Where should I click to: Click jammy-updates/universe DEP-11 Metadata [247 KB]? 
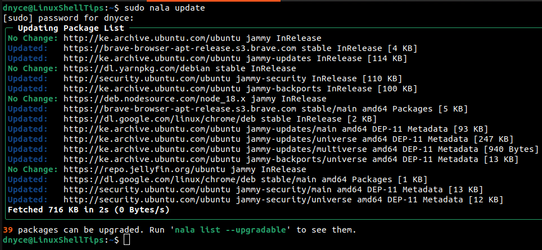click(x=288, y=140)
